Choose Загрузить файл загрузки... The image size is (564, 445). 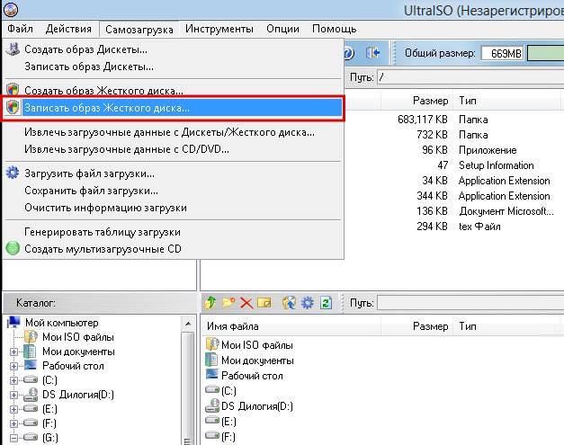click(173, 174)
